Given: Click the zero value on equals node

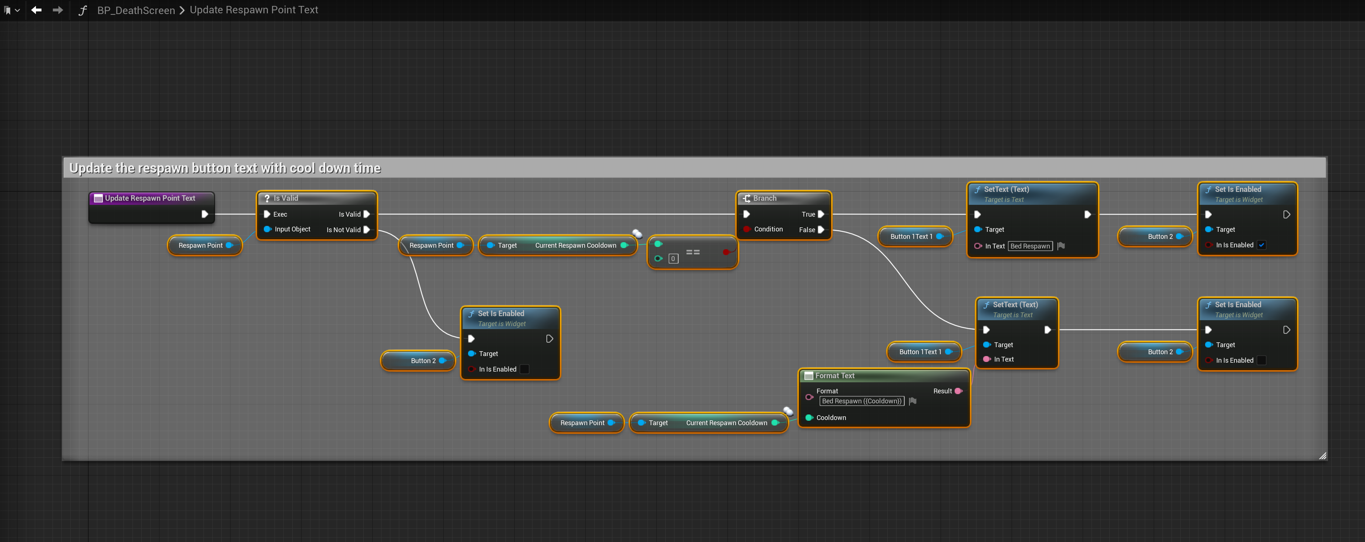Looking at the screenshot, I should (673, 259).
